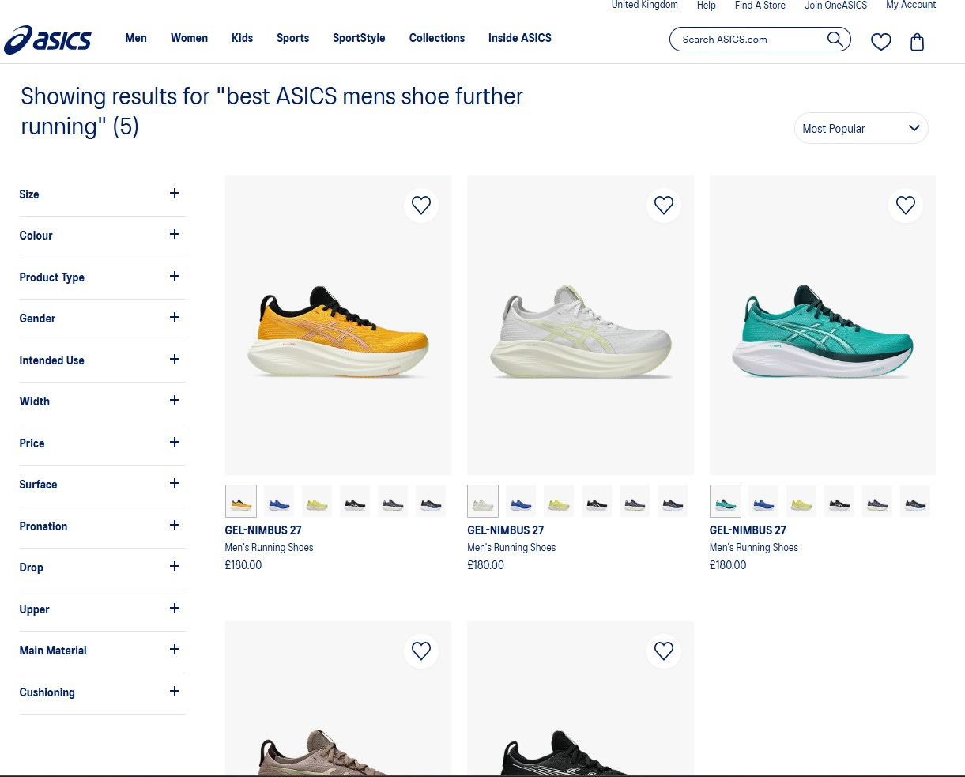This screenshot has height=777, width=965.
Task: Open the Women menu
Action: coord(190,38)
